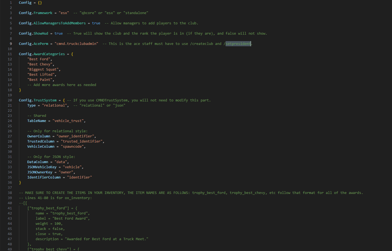Viewport: 392px width, 251px height.
Task: Click the "relational" value assigned to Type
Action: click(x=54, y=105)
